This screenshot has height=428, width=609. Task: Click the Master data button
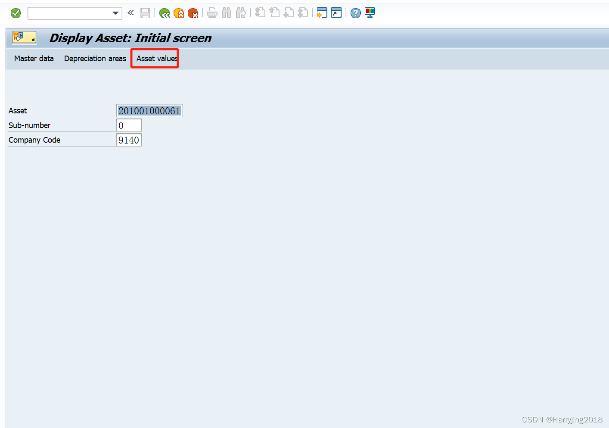(x=34, y=59)
